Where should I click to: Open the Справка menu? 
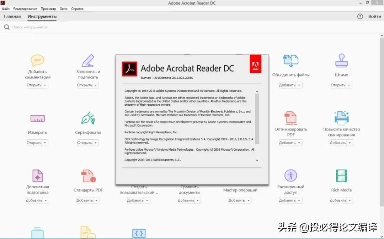tap(78, 9)
